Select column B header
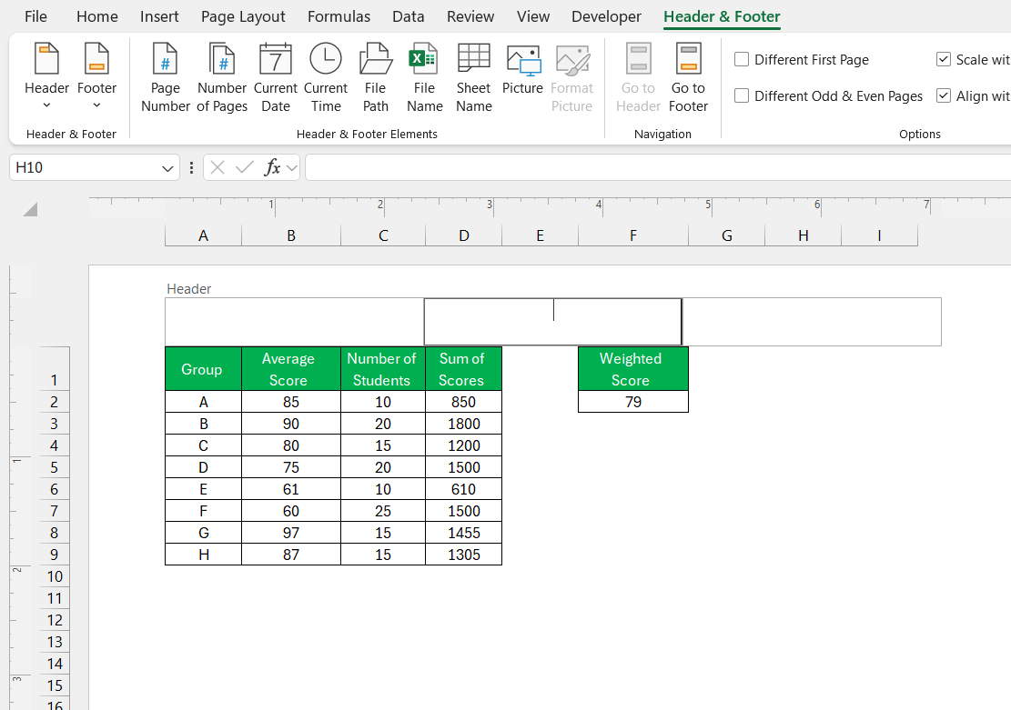Screen dimensions: 1011x710 point(291,235)
